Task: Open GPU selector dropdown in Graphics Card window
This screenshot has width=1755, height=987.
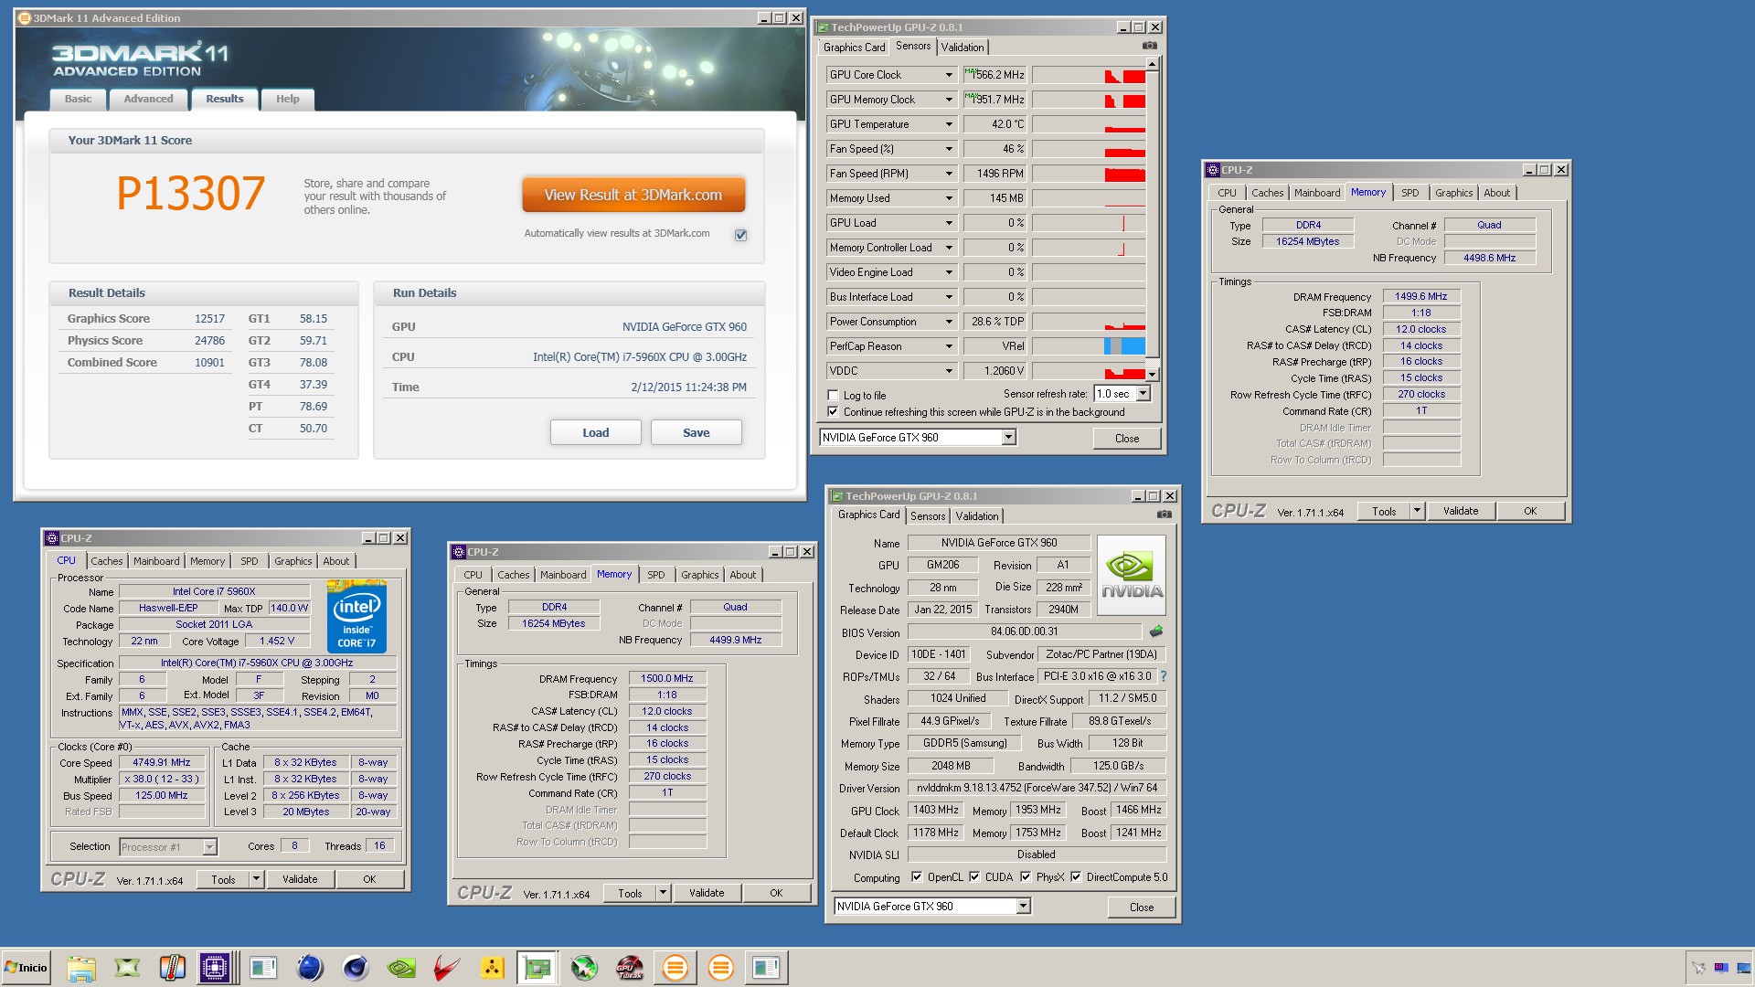Action: (1023, 907)
